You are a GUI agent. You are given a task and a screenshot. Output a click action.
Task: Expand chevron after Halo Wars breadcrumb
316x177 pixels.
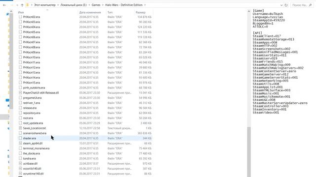coord(145,5)
